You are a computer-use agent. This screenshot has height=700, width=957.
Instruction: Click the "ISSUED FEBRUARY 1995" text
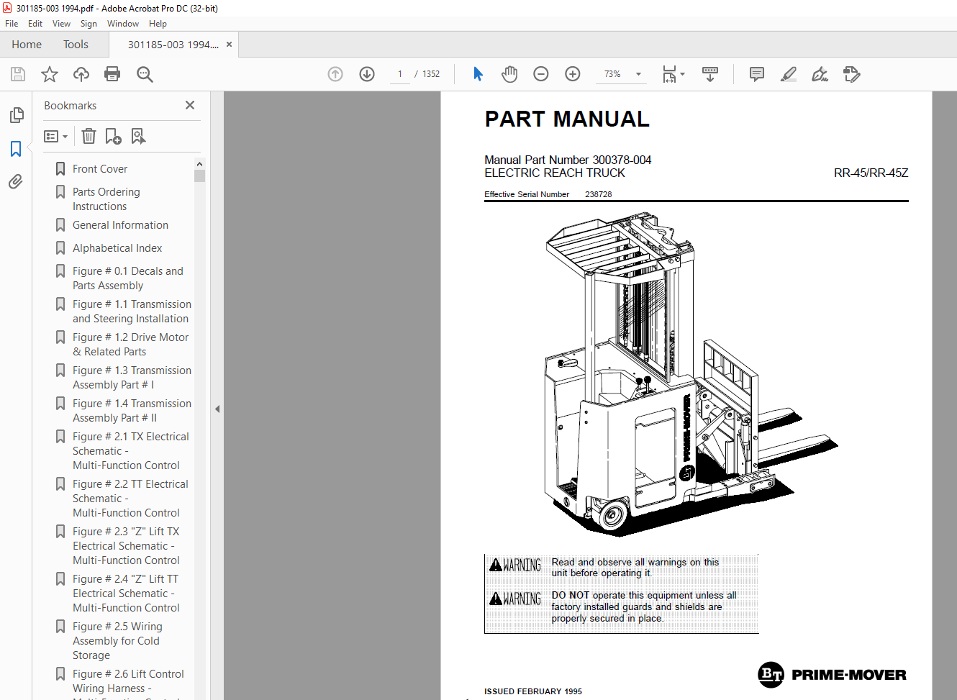[533, 691]
